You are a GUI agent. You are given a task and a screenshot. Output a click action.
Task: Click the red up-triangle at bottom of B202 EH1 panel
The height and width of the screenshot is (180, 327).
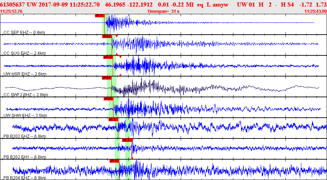(x=132, y=158)
